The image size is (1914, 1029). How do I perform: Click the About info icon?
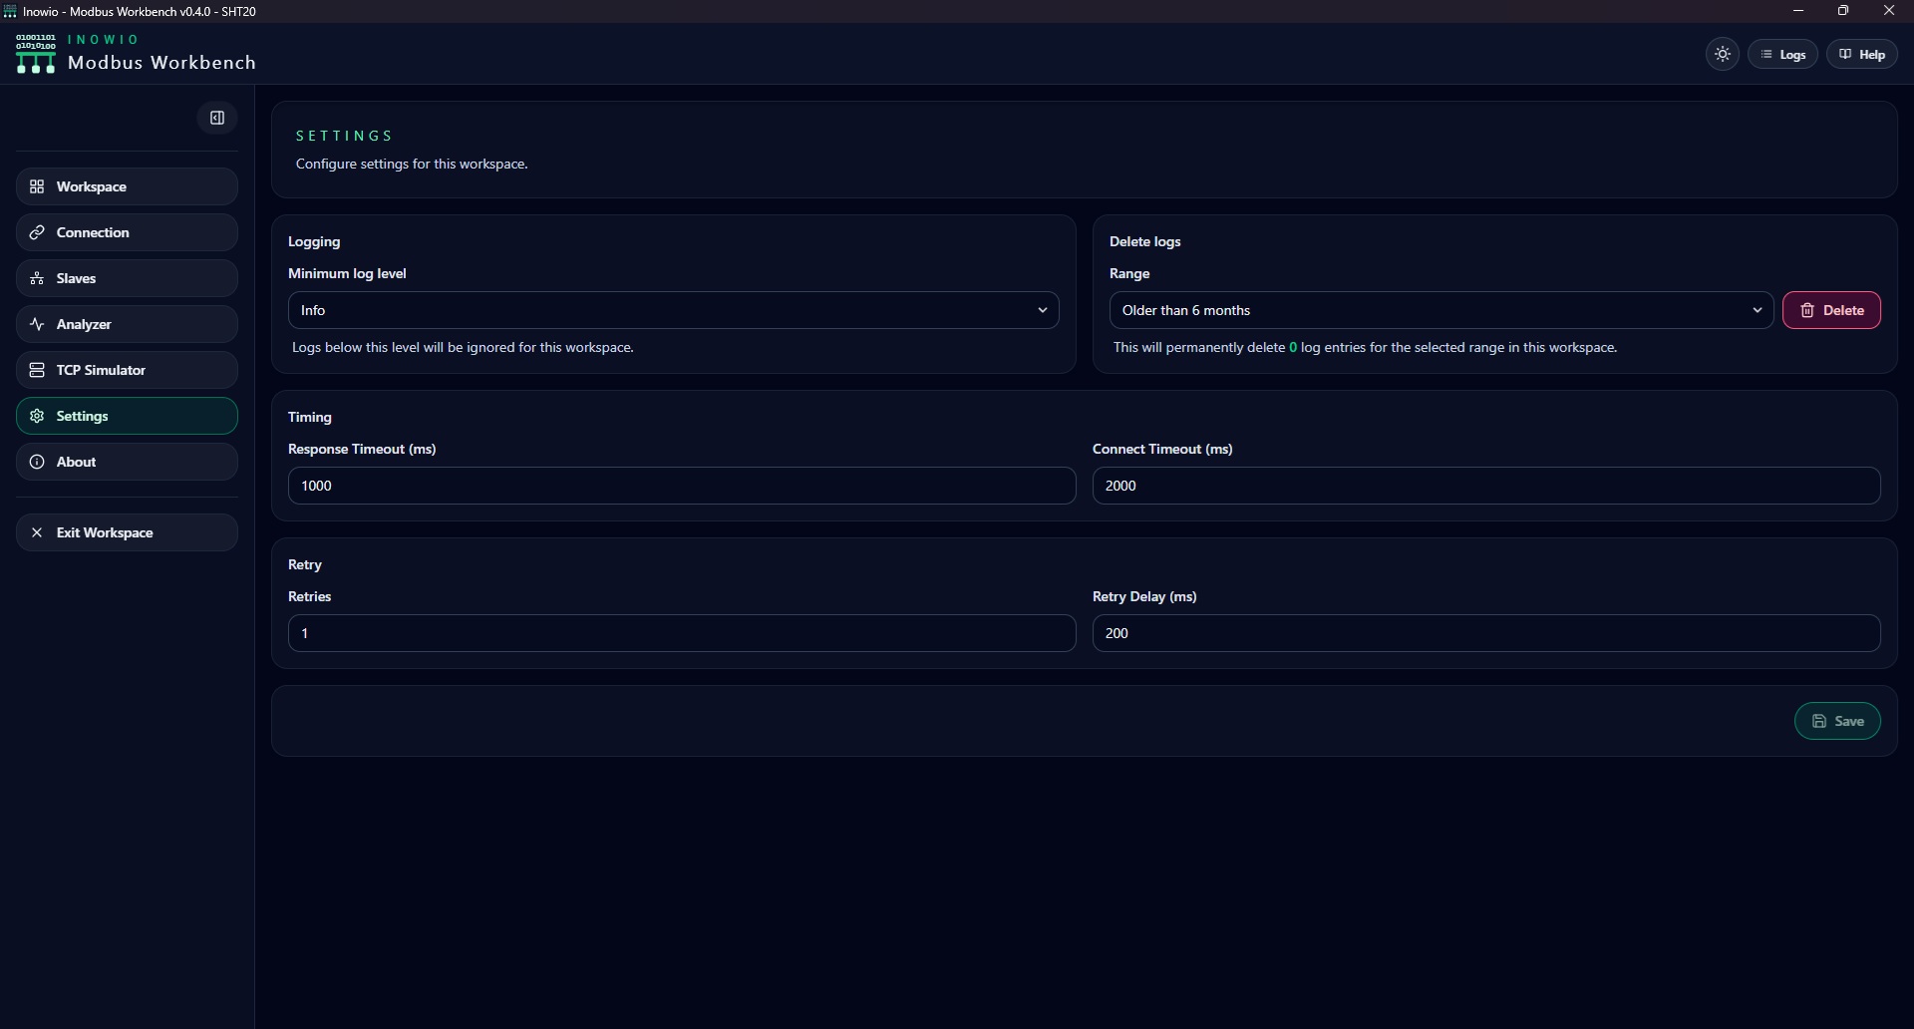(37, 462)
